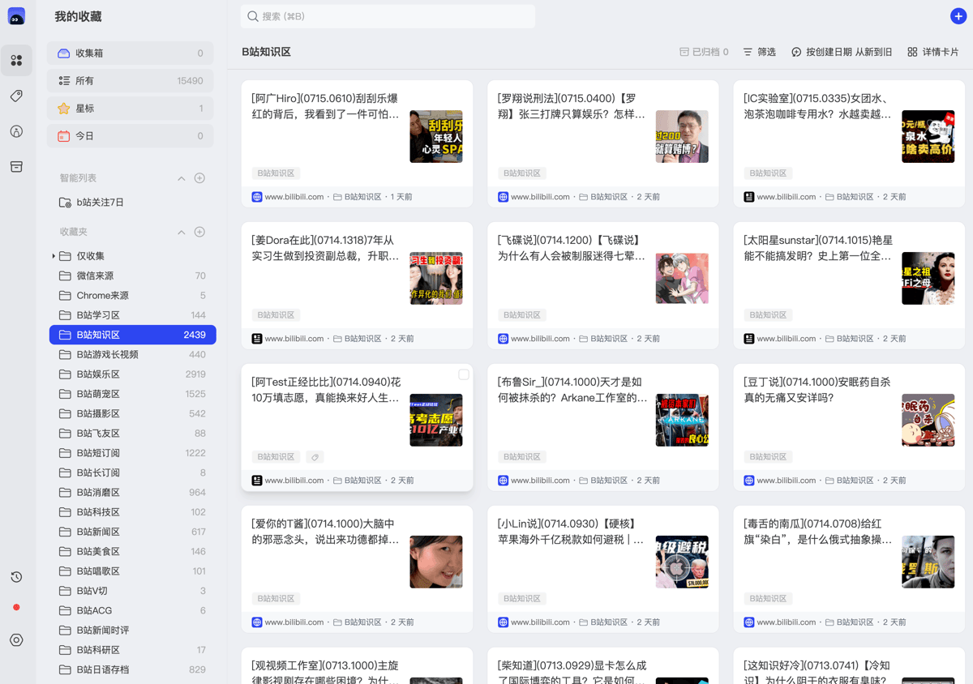Open the collections grid view icon
Screen dimensions: 973x684
pyautogui.click(x=16, y=61)
